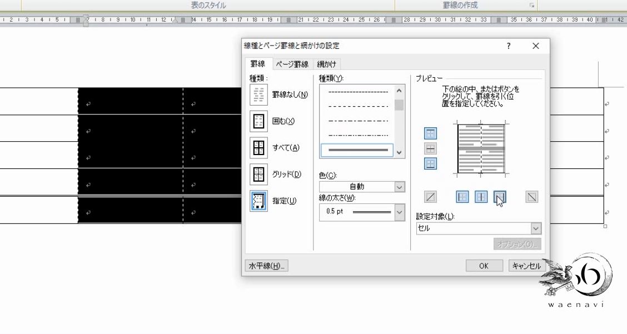Click the グリッド(D) label
This screenshot has width=627, height=334.
[x=286, y=174]
